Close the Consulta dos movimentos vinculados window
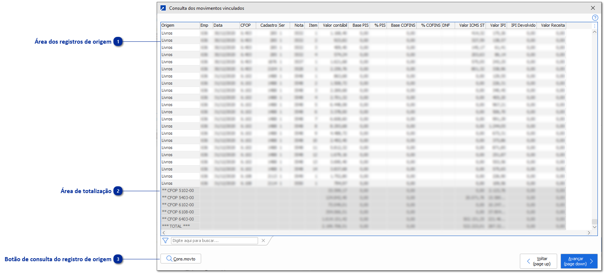 click(593, 8)
